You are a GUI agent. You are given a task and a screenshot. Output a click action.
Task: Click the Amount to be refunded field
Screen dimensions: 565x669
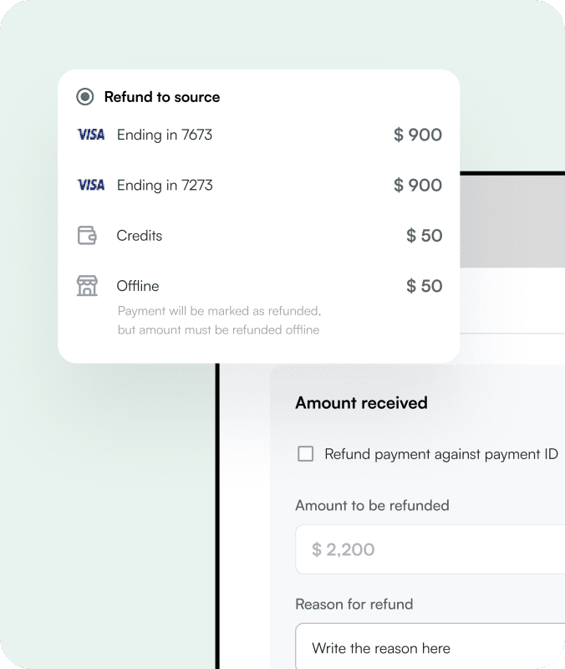[430, 549]
